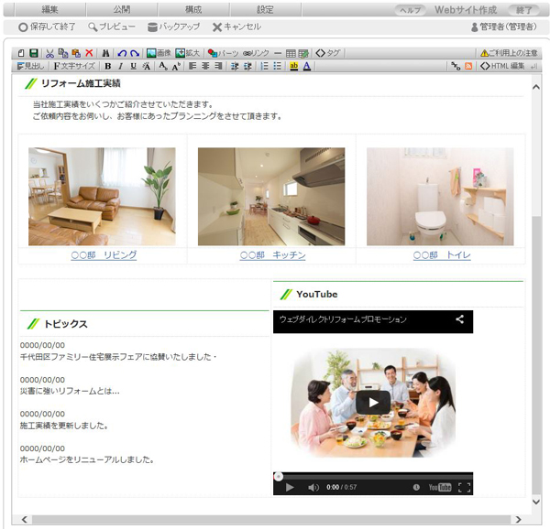
Task: Click the 管理者 user account label
Action: tap(503, 27)
